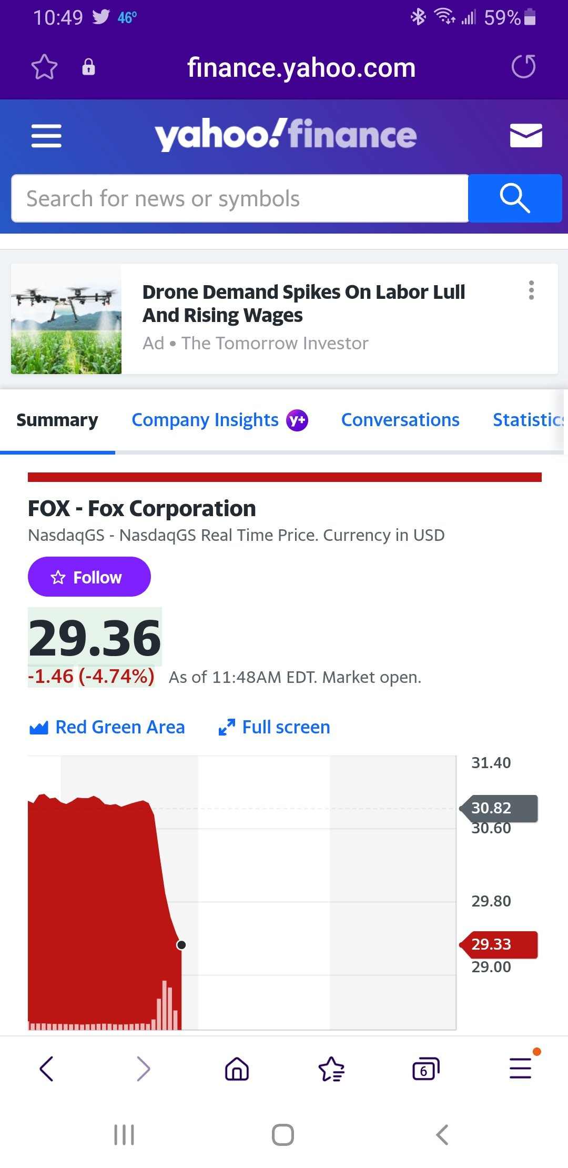The image size is (568, 1168).
Task: Open Drone Demand Spikes ad headline
Action: pos(303,304)
